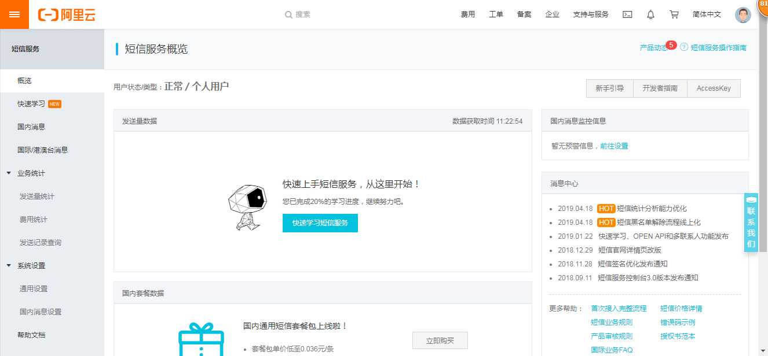Open the 短信业务规则 link
Screen dimensions: 768x356
click(612, 322)
